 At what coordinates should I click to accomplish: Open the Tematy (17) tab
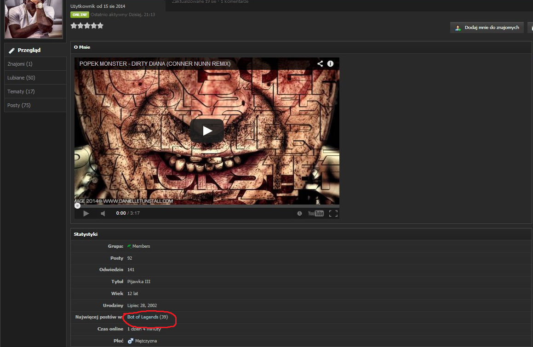tap(35, 91)
